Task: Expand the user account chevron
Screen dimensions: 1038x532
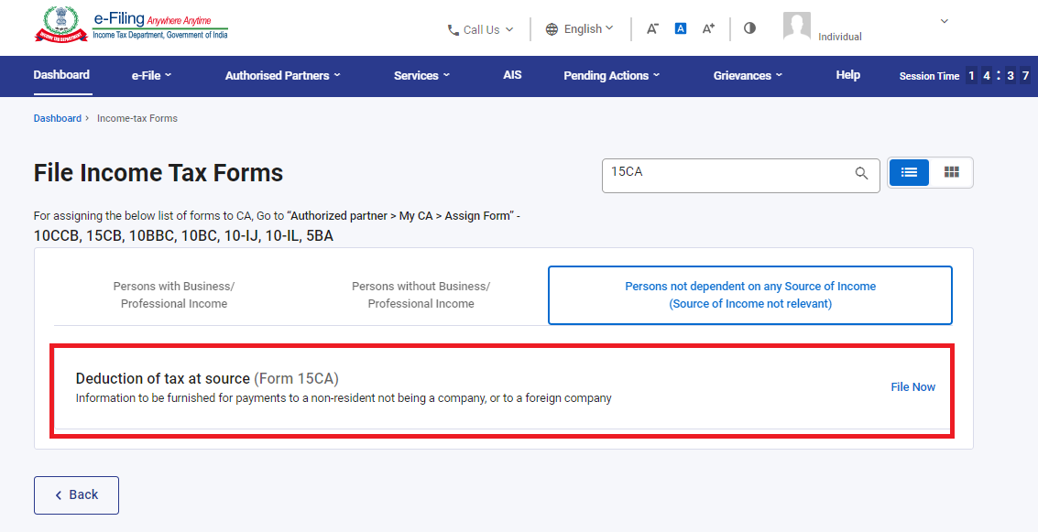Action: pyautogui.click(x=945, y=21)
